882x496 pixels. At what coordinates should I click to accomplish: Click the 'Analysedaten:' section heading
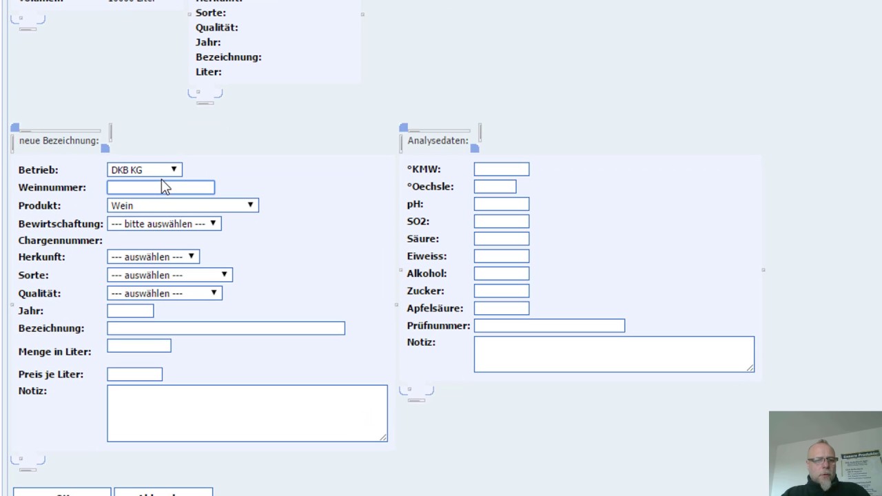438,141
